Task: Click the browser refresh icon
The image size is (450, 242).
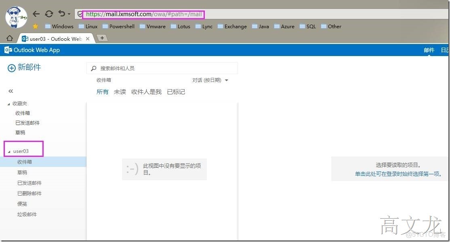Action: [x=49, y=13]
